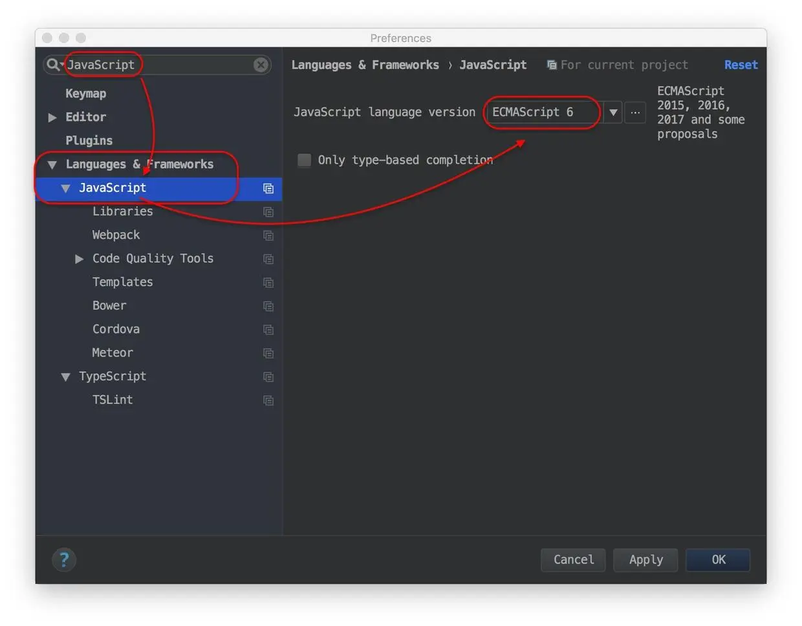This screenshot has height=626, width=802.
Task: Click the per-project icon beside JavaScript
Action: coord(268,188)
